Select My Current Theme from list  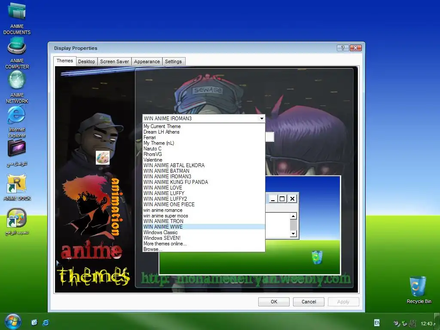[x=204, y=126]
